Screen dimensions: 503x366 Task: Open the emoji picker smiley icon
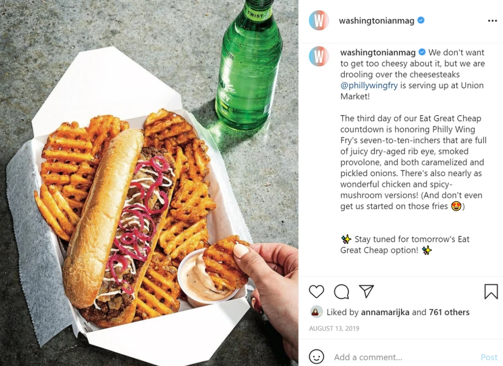pyautogui.click(x=316, y=357)
